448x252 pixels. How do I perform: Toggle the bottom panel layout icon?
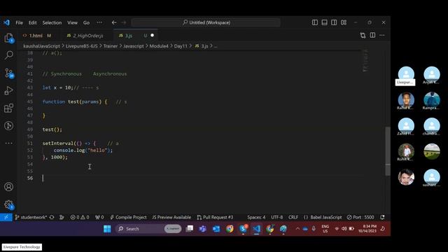click(x=324, y=22)
